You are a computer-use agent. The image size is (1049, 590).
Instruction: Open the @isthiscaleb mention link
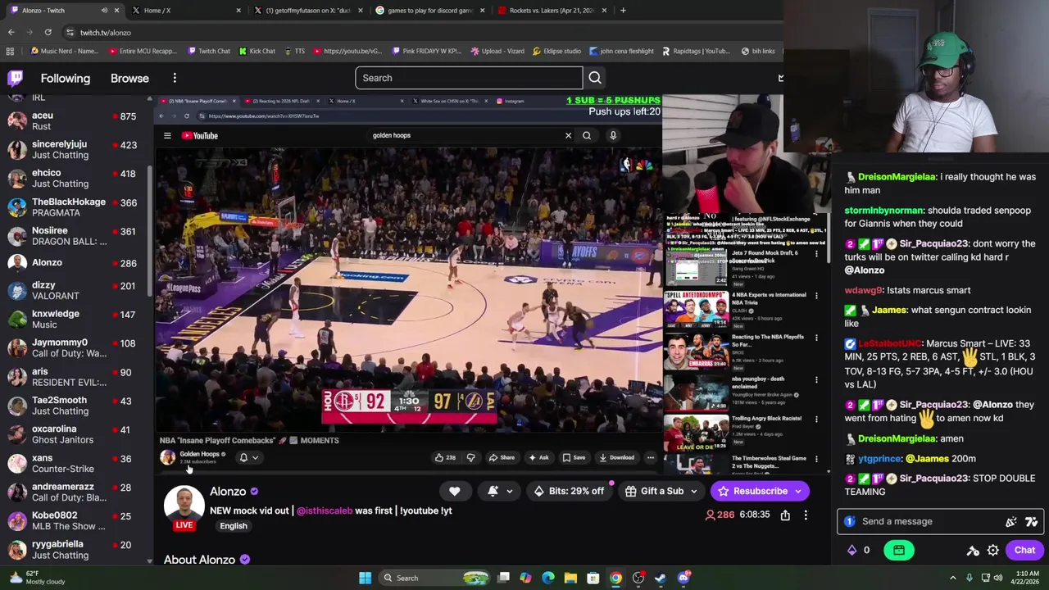(325, 511)
